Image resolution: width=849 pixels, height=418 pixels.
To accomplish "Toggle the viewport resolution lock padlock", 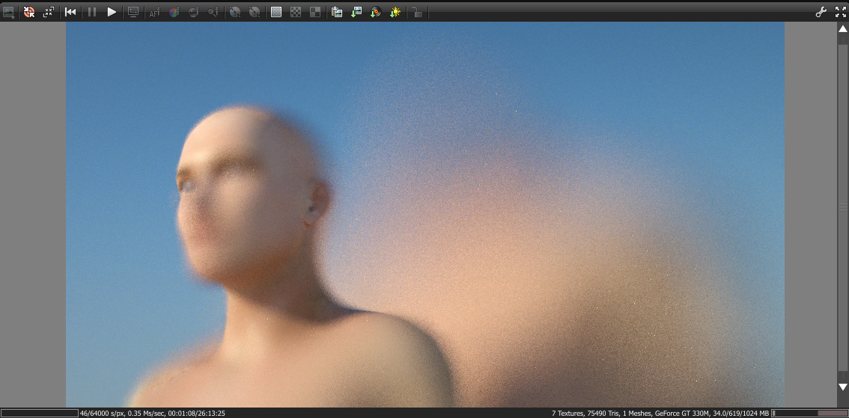I will (417, 12).
